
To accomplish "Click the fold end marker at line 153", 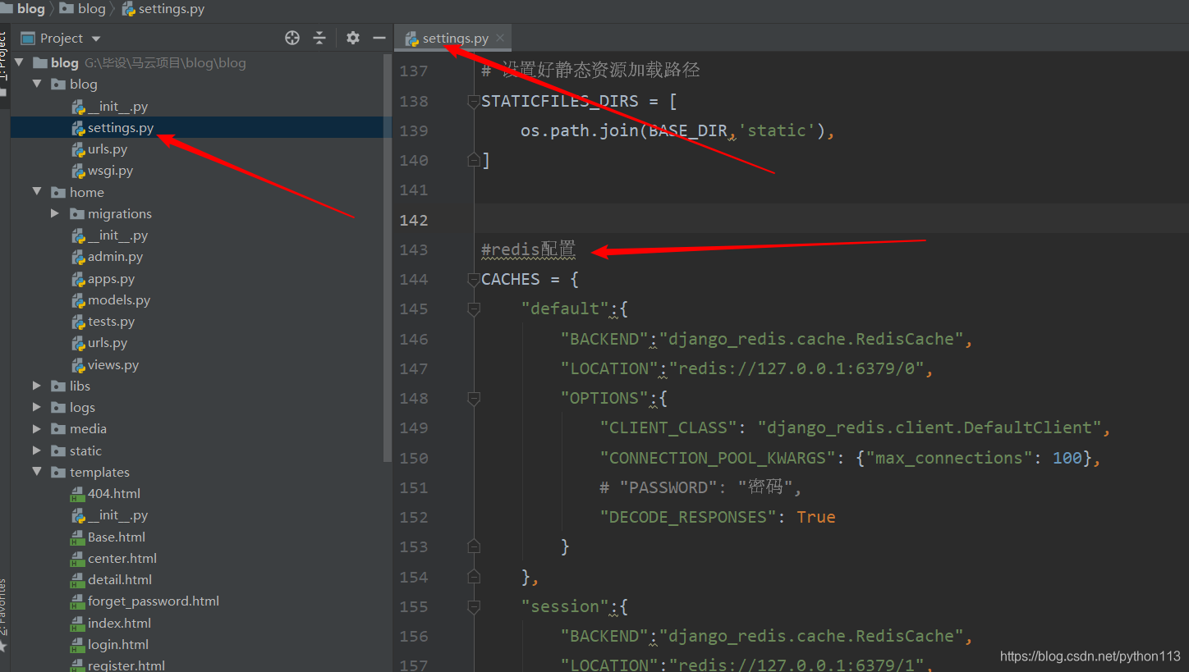I will coord(474,546).
